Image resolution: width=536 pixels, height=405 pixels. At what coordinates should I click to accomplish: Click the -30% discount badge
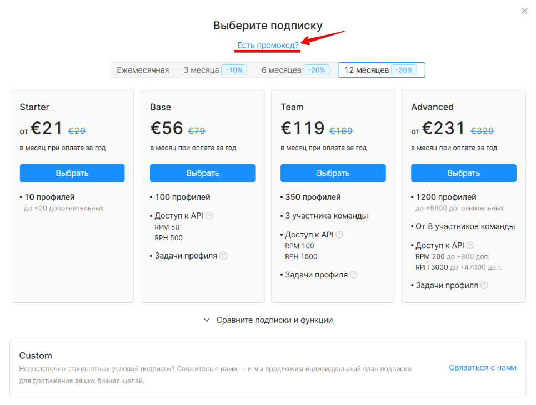[404, 70]
